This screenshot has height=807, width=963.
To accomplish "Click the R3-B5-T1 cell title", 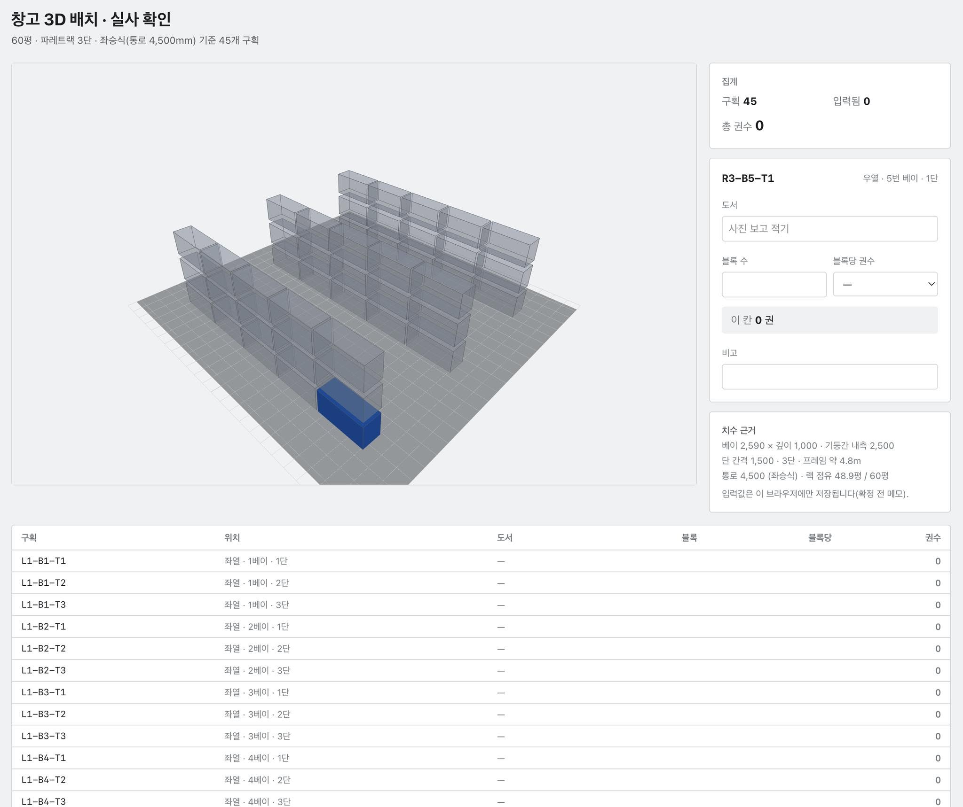I will [x=748, y=178].
